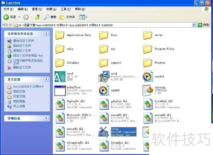Viewport: 213px width, 155px height.
Task: Select the adsk01 media file
Action: point(109,91)
